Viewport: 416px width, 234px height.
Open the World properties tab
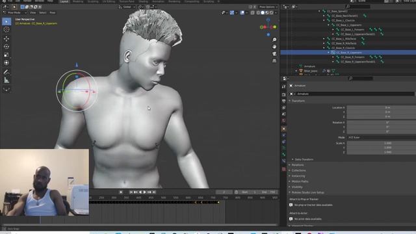pos(283,121)
